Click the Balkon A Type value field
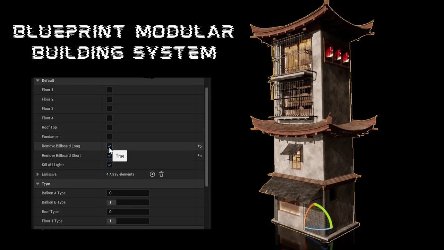 click(128, 193)
